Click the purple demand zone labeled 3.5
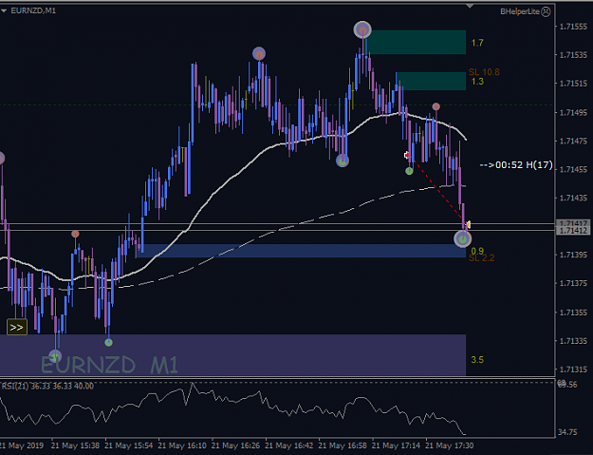This screenshot has width=593, height=455. click(233, 354)
